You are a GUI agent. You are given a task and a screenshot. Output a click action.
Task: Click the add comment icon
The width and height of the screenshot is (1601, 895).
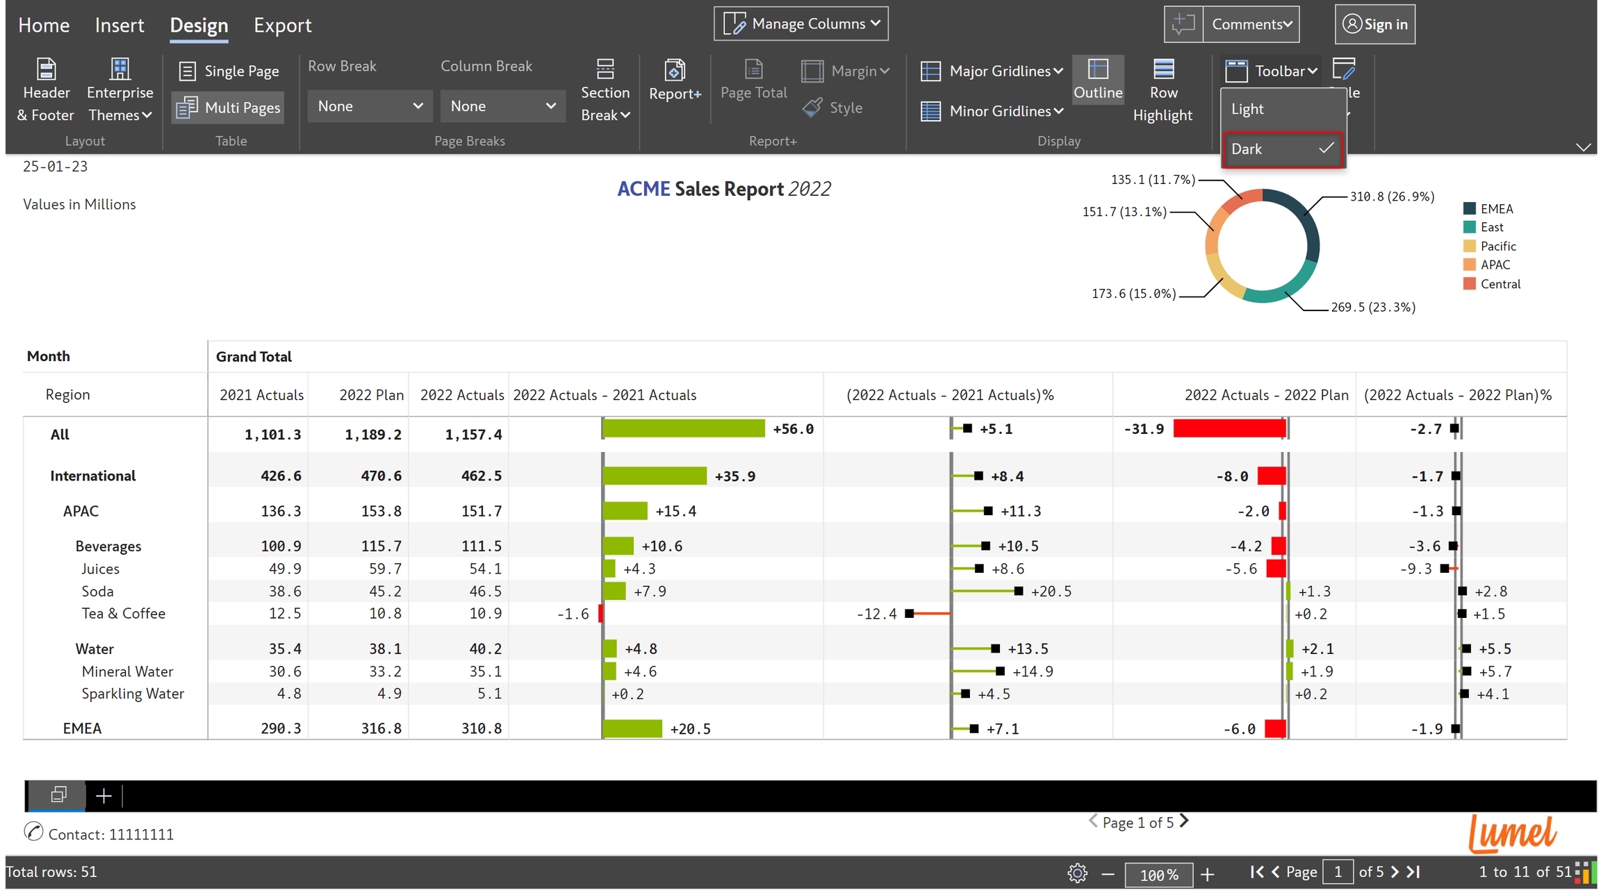point(1183,24)
